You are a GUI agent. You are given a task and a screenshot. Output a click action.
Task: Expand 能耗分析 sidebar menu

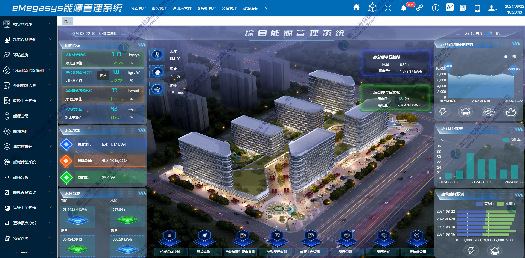(x=29, y=177)
